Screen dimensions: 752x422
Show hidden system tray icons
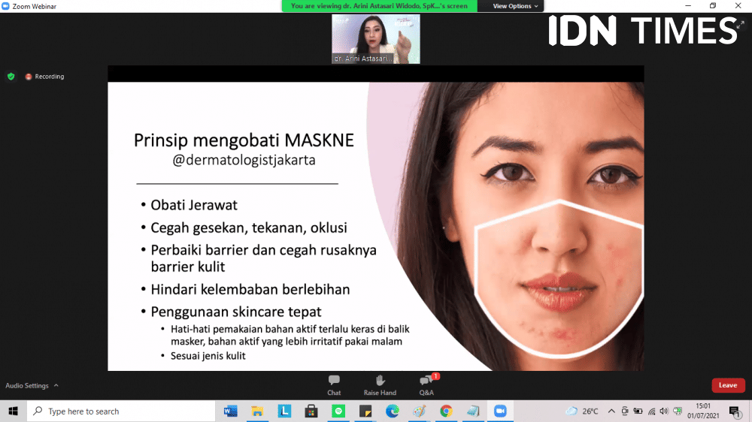pos(611,411)
